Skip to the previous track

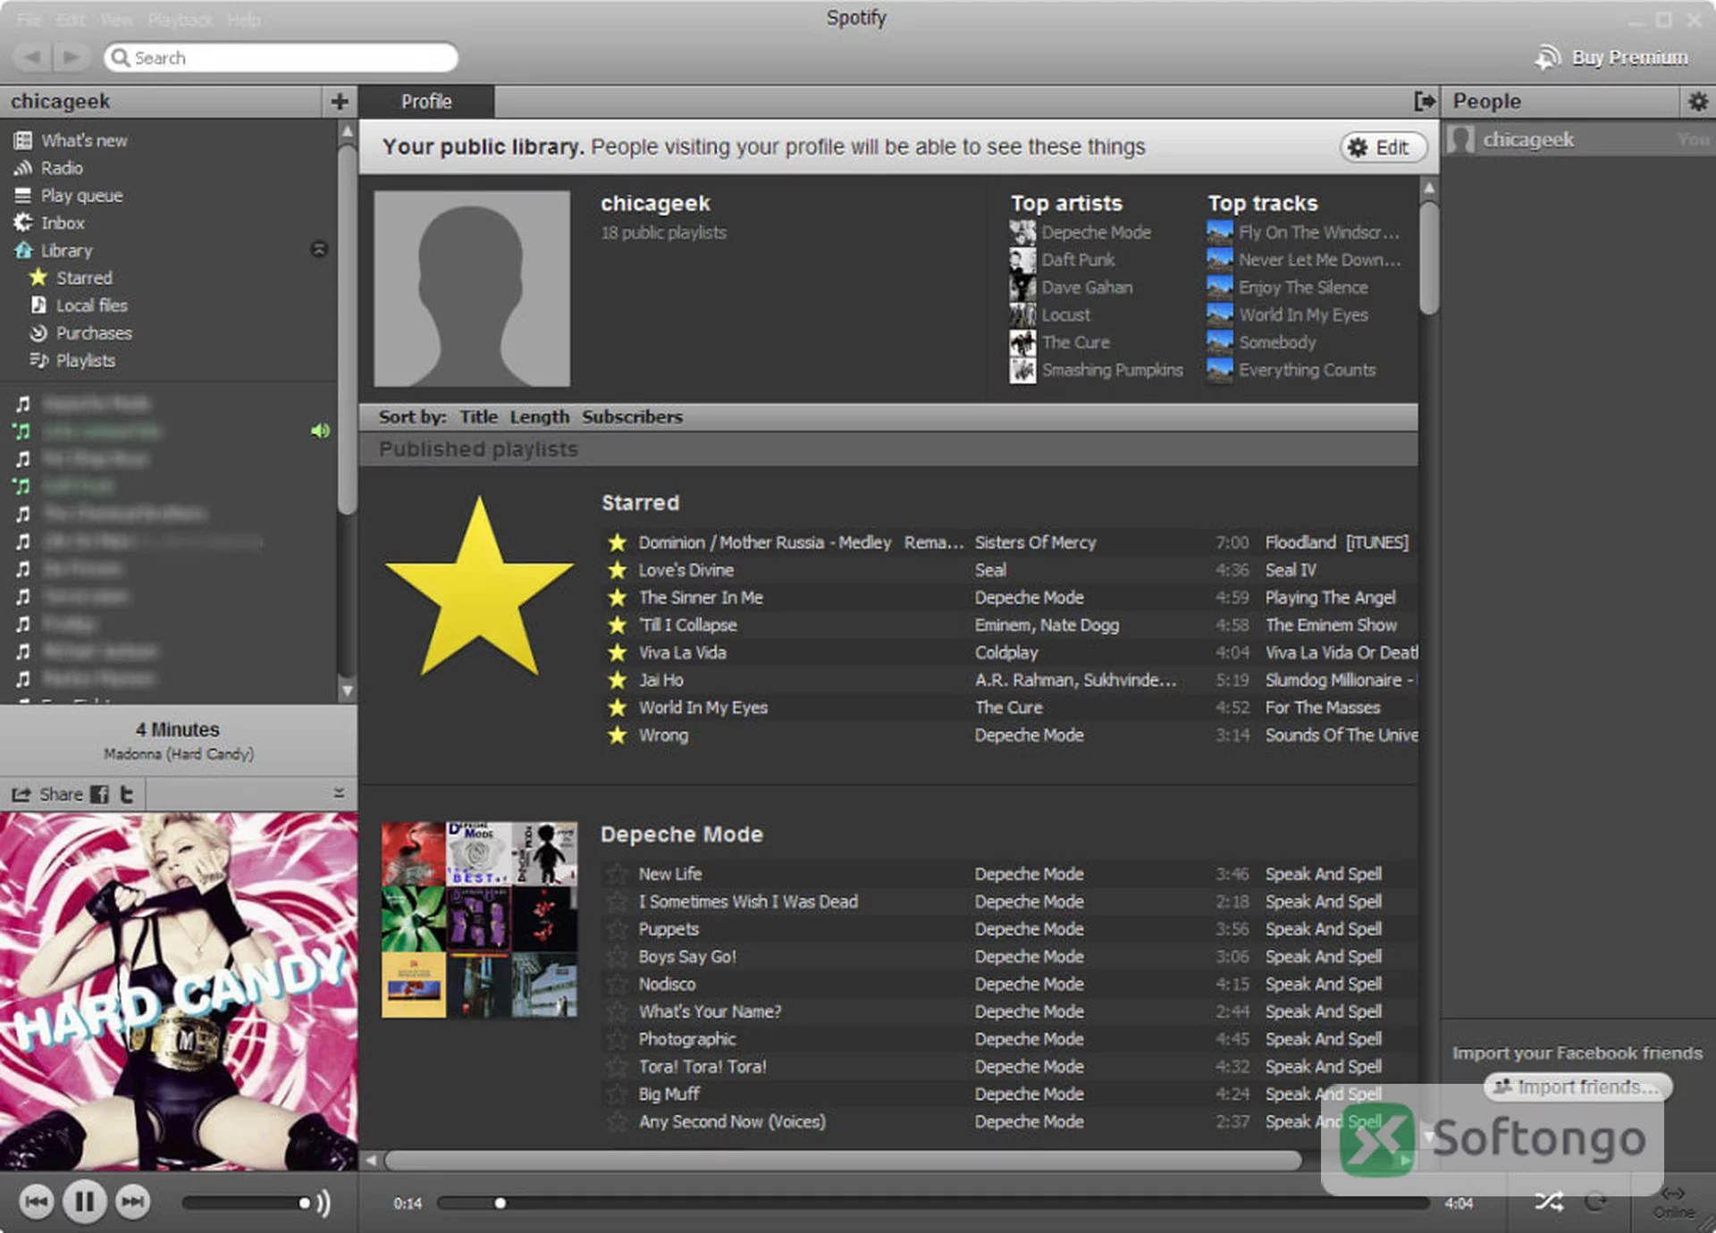point(36,1202)
